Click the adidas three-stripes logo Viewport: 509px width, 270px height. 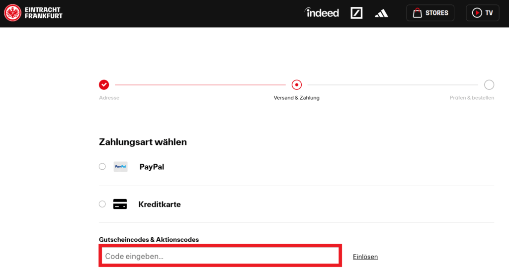coord(381,13)
